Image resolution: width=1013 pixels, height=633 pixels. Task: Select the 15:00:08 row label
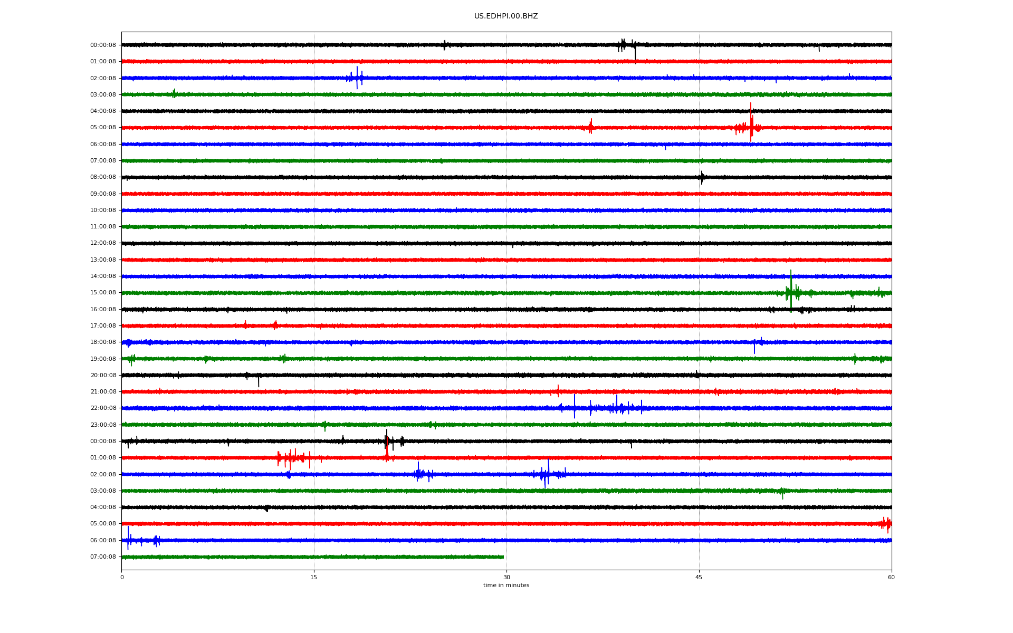(x=103, y=293)
